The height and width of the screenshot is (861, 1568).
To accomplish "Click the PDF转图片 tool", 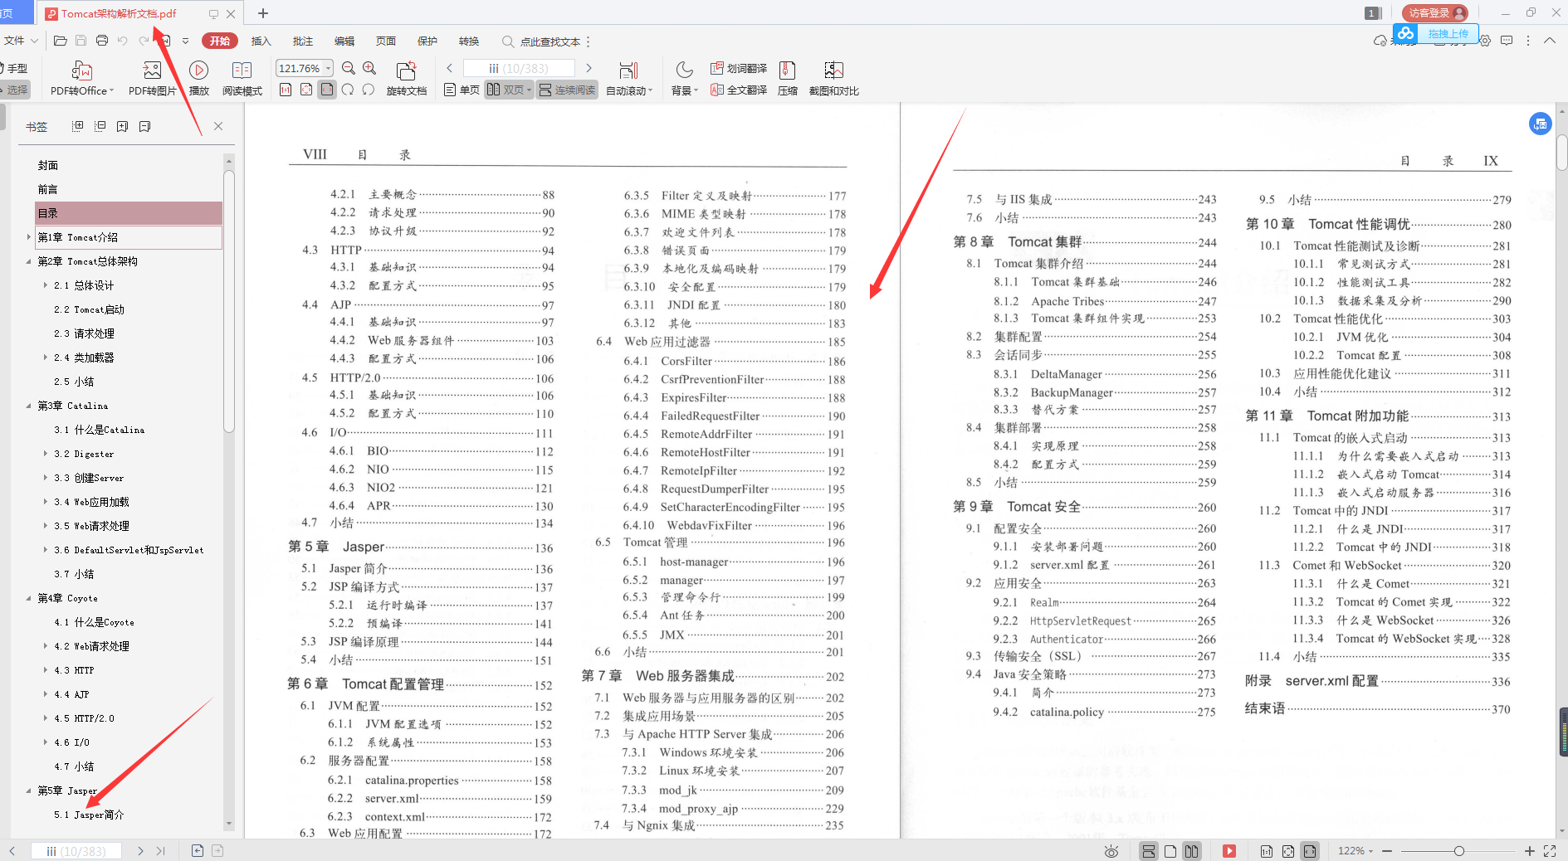I will tap(152, 79).
